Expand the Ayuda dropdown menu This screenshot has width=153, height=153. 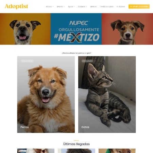pyautogui.click(x=71, y=6)
